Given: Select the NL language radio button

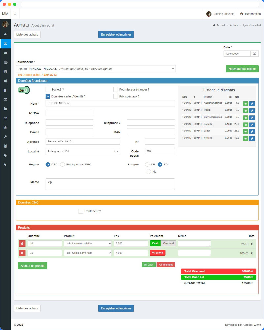Looking at the screenshot, I should (149, 172).
